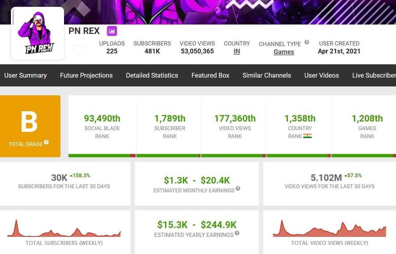The width and height of the screenshot is (396, 254).
Task: Follow the Games channel type link
Action: (283, 52)
